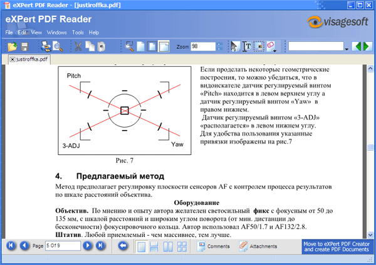Switch to actual size page view
The image size is (376, 265).
click(141, 46)
